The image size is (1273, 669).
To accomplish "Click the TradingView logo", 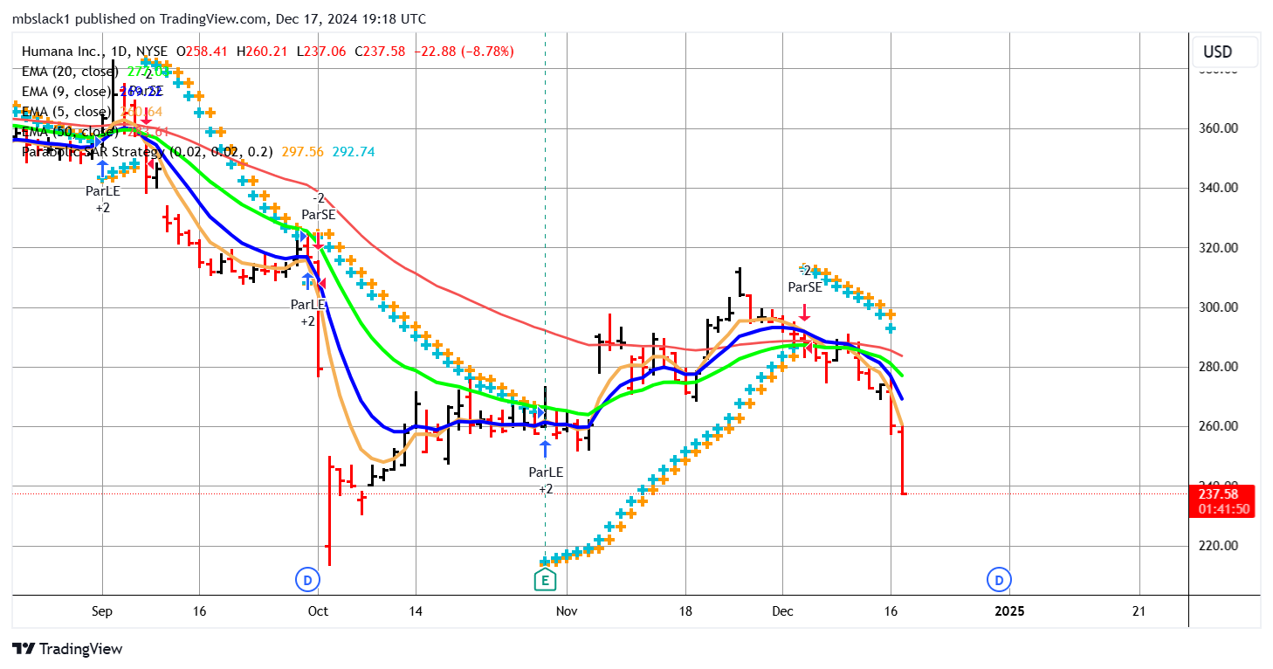I will click(67, 649).
